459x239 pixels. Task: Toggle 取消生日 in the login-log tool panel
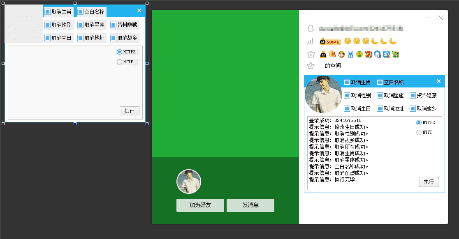click(357, 109)
